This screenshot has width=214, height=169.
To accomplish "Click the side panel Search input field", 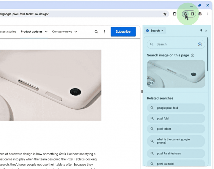I will coord(176,44).
